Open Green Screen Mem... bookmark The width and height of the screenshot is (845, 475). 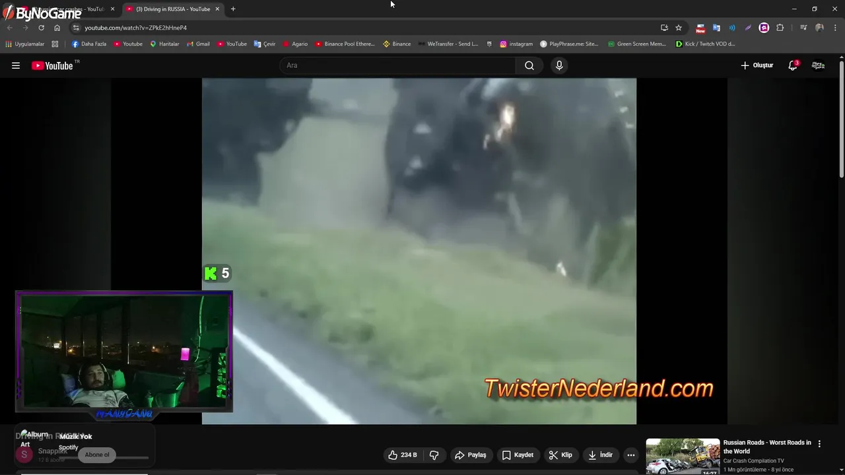click(636, 44)
